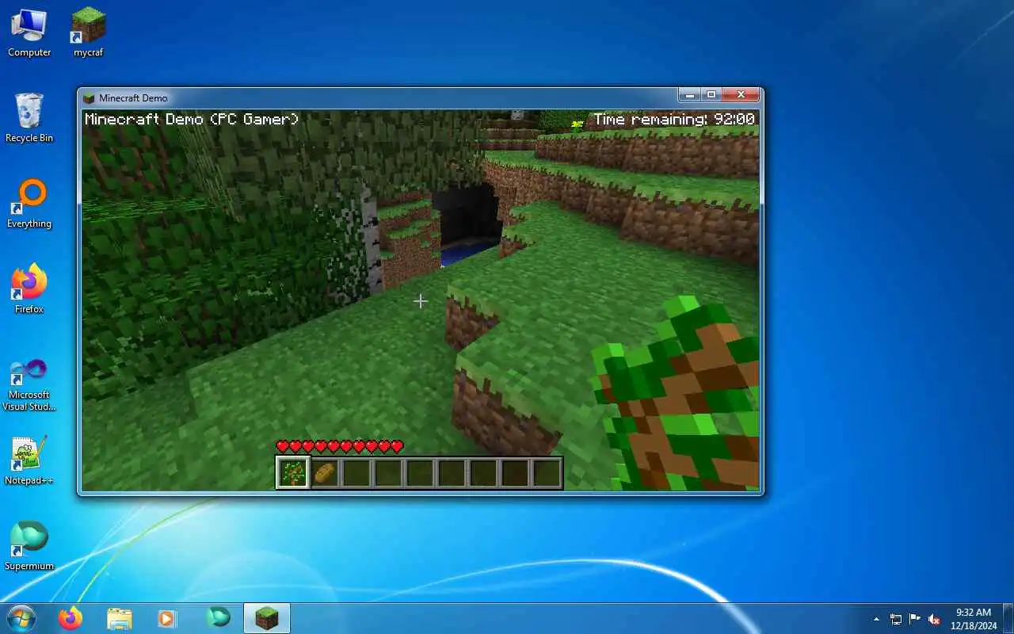Click the Minecraft taskbar button
1014x634 pixels.
[x=267, y=618]
